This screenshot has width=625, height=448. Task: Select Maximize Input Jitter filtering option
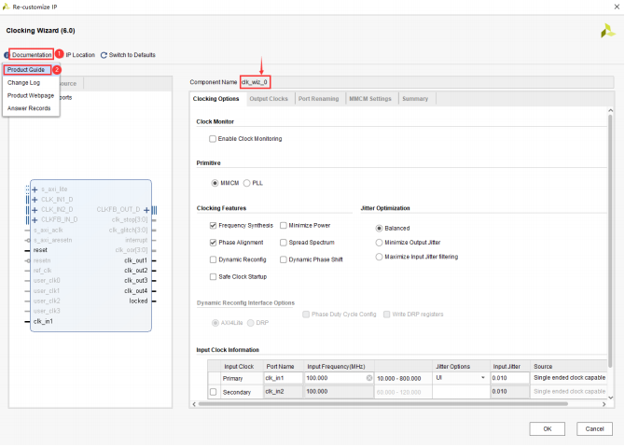coord(379,257)
